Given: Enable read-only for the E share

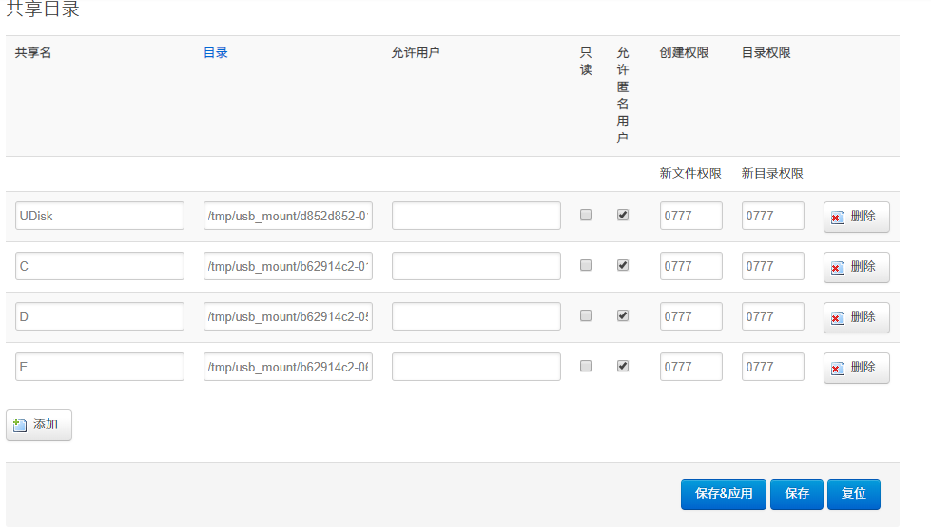Looking at the screenshot, I should point(586,366).
